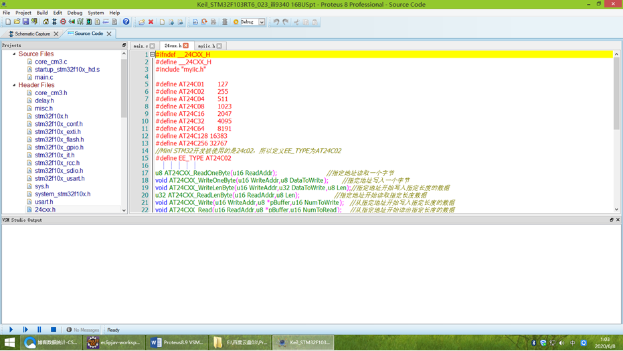Screen dimensions: 623x351
Task: Select delay.h in Header Files
Action: [x=44, y=100]
